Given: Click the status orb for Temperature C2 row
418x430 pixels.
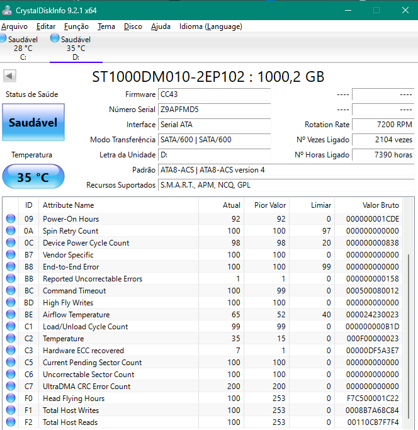Looking at the screenshot, I should tap(11, 339).
